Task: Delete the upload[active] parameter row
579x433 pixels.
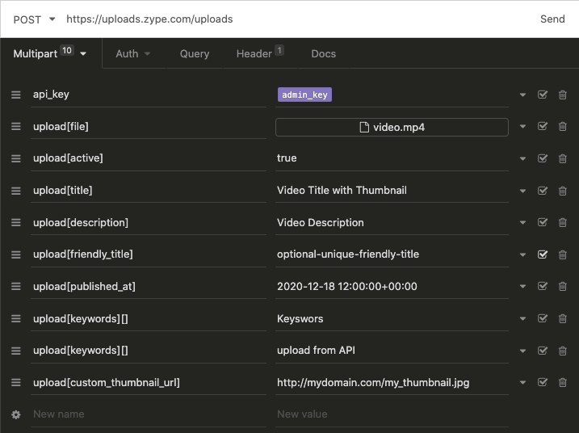Action: coord(562,158)
